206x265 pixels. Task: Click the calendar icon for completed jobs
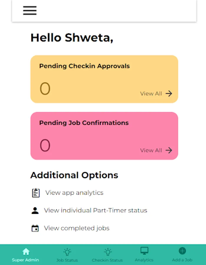pos(35,228)
